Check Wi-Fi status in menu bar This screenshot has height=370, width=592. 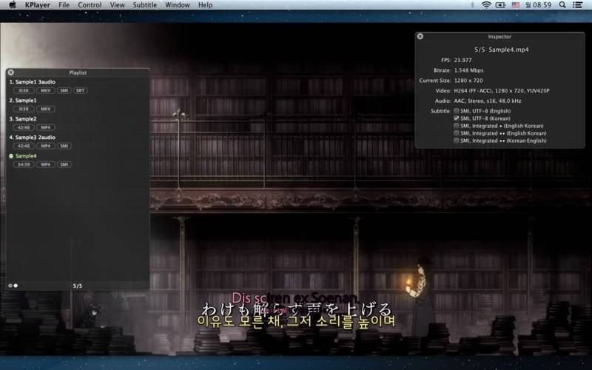[486, 5]
